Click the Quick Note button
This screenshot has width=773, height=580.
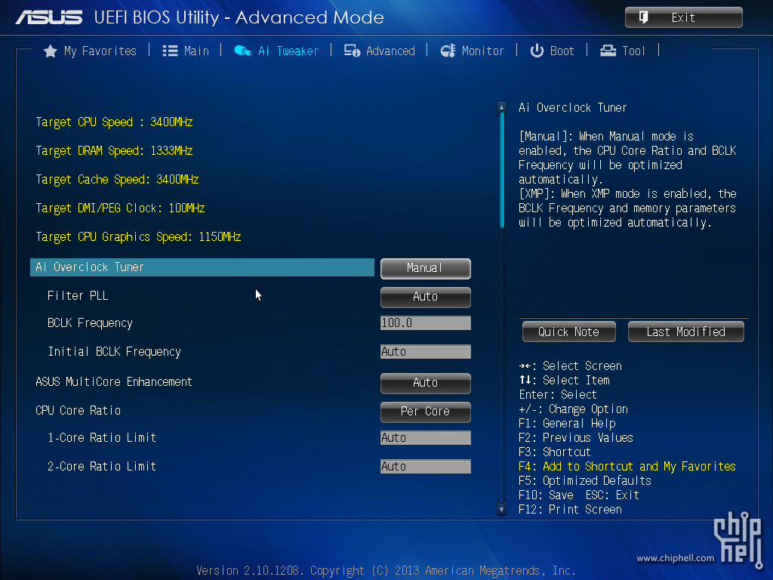click(569, 332)
